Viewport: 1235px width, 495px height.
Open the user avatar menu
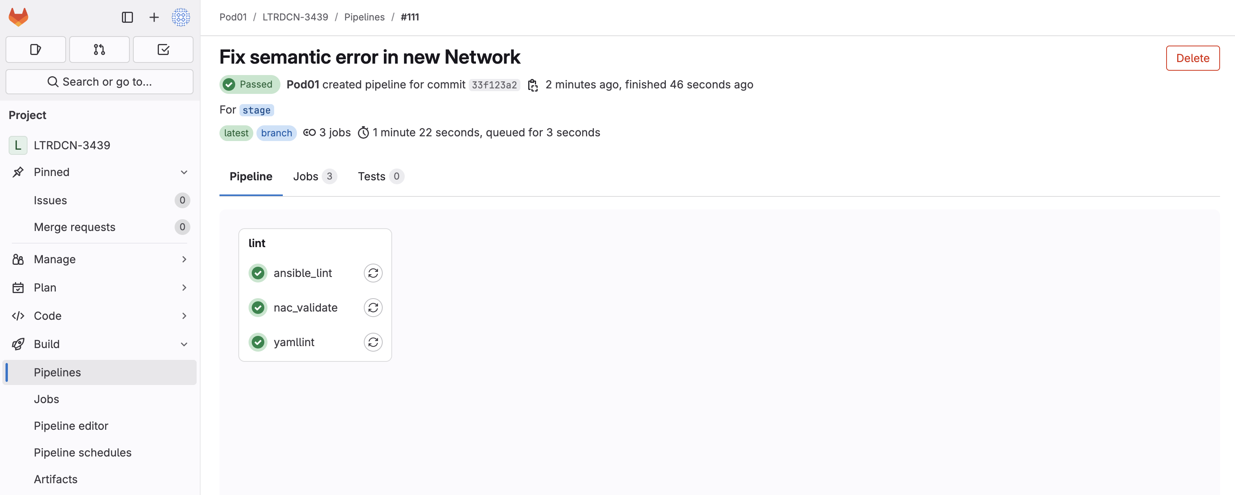[x=181, y=17]
